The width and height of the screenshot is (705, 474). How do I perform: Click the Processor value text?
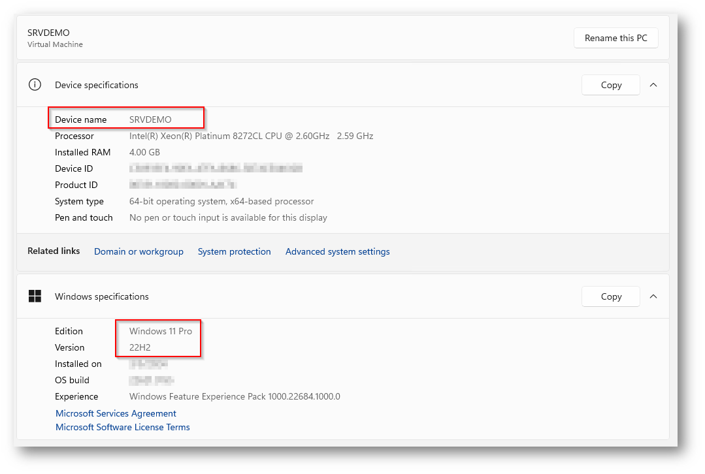251,136
